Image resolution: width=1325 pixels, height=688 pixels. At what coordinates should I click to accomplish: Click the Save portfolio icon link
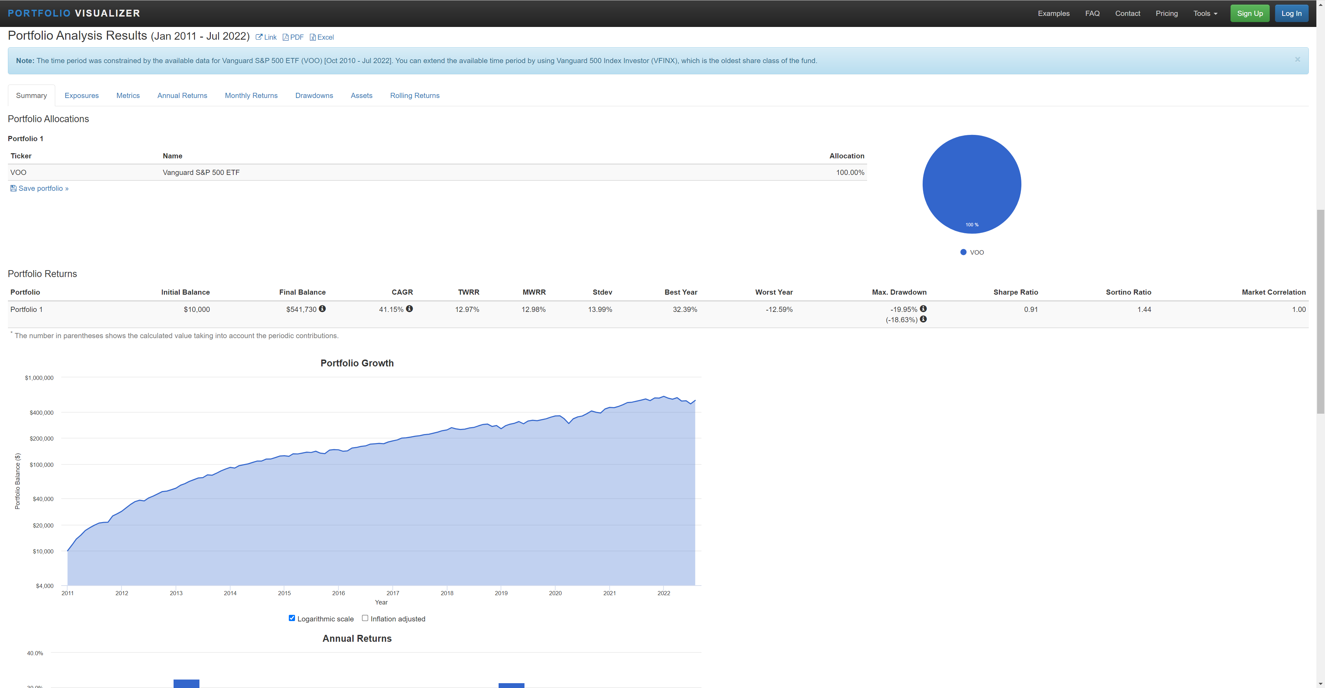click(39, 188)
